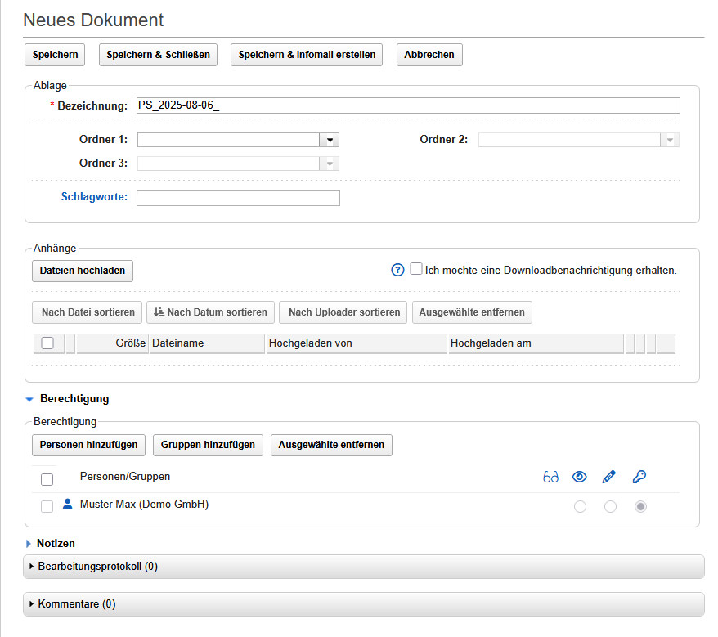Screen dimensions: 718x637
Task: Click the eye view permission icon
Action: tap(580, 477)
